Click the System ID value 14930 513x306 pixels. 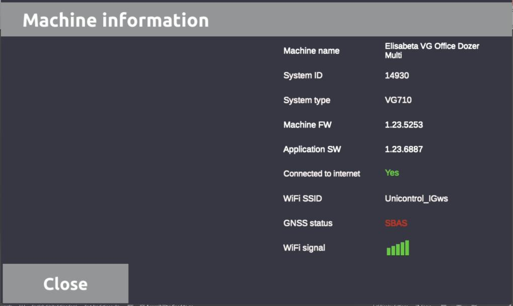[x=397, y=75]
